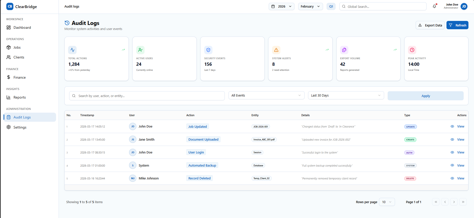
Task: Open the notifications bell
Action: pyautogui.click(x=434, y=6)
